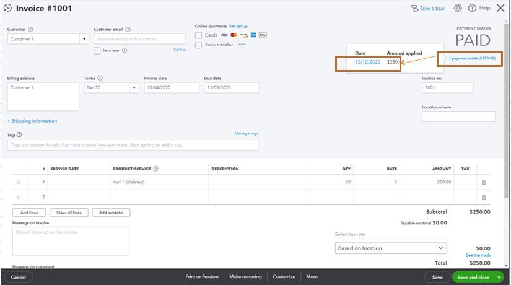Viewport: 511px width, 285px height.
Task: Click the Manage tags link
Action: pyautogui.click(x=246, y=133)
